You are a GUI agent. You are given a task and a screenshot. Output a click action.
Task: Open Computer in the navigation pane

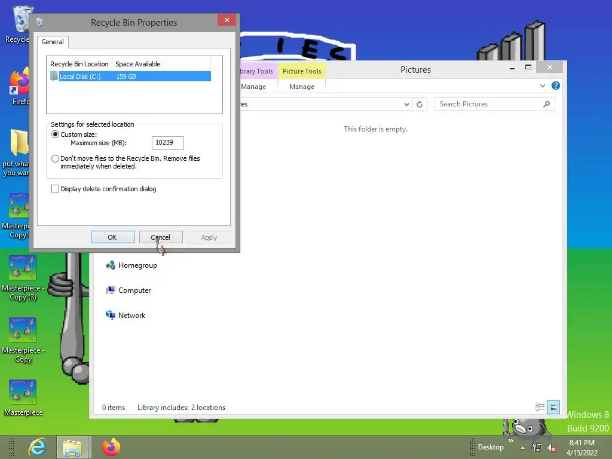click(134, 290)
